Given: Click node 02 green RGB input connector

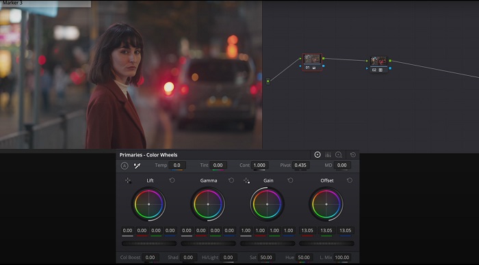Looking at the screenshot, I should [367, 61].
